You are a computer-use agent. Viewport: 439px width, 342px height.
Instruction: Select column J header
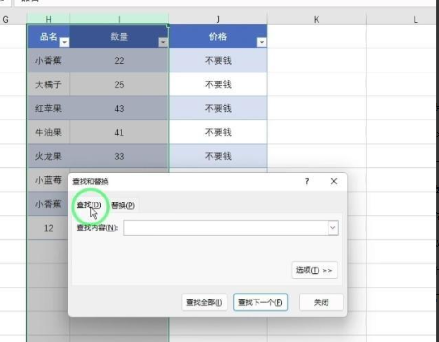click(x=218, y=19)
